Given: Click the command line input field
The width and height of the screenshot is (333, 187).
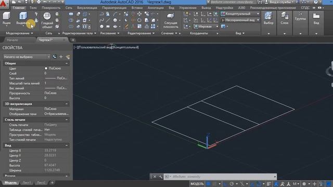Looking at the screenshot, I should tap(221, 177).
